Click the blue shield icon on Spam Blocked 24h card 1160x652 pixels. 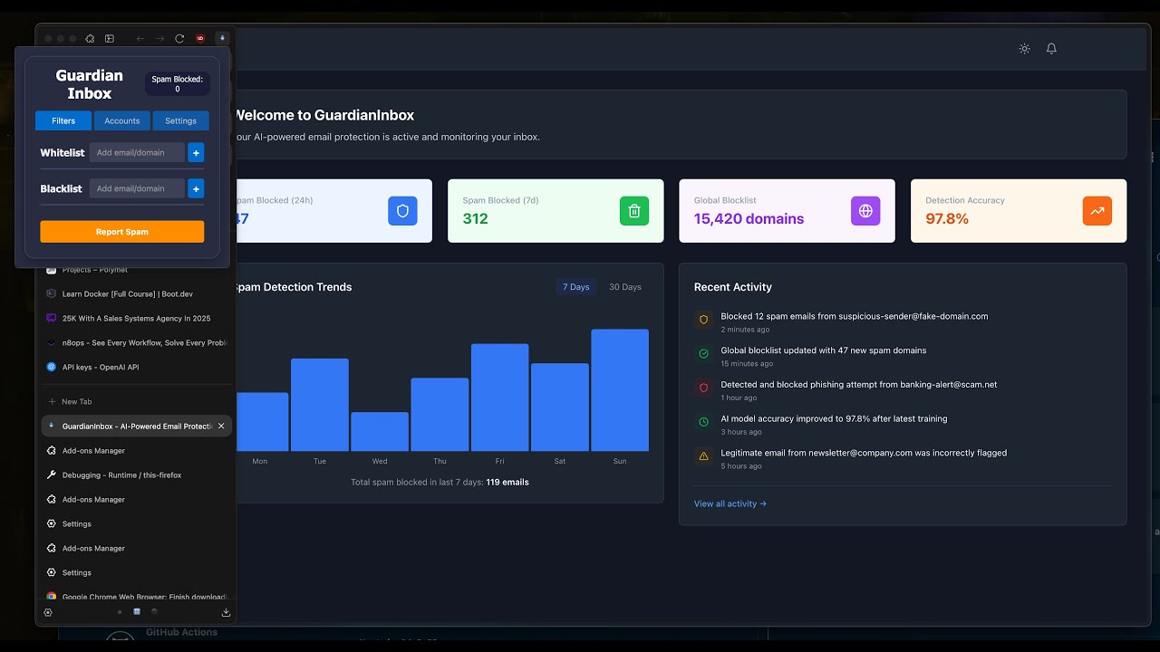point(402,211)
